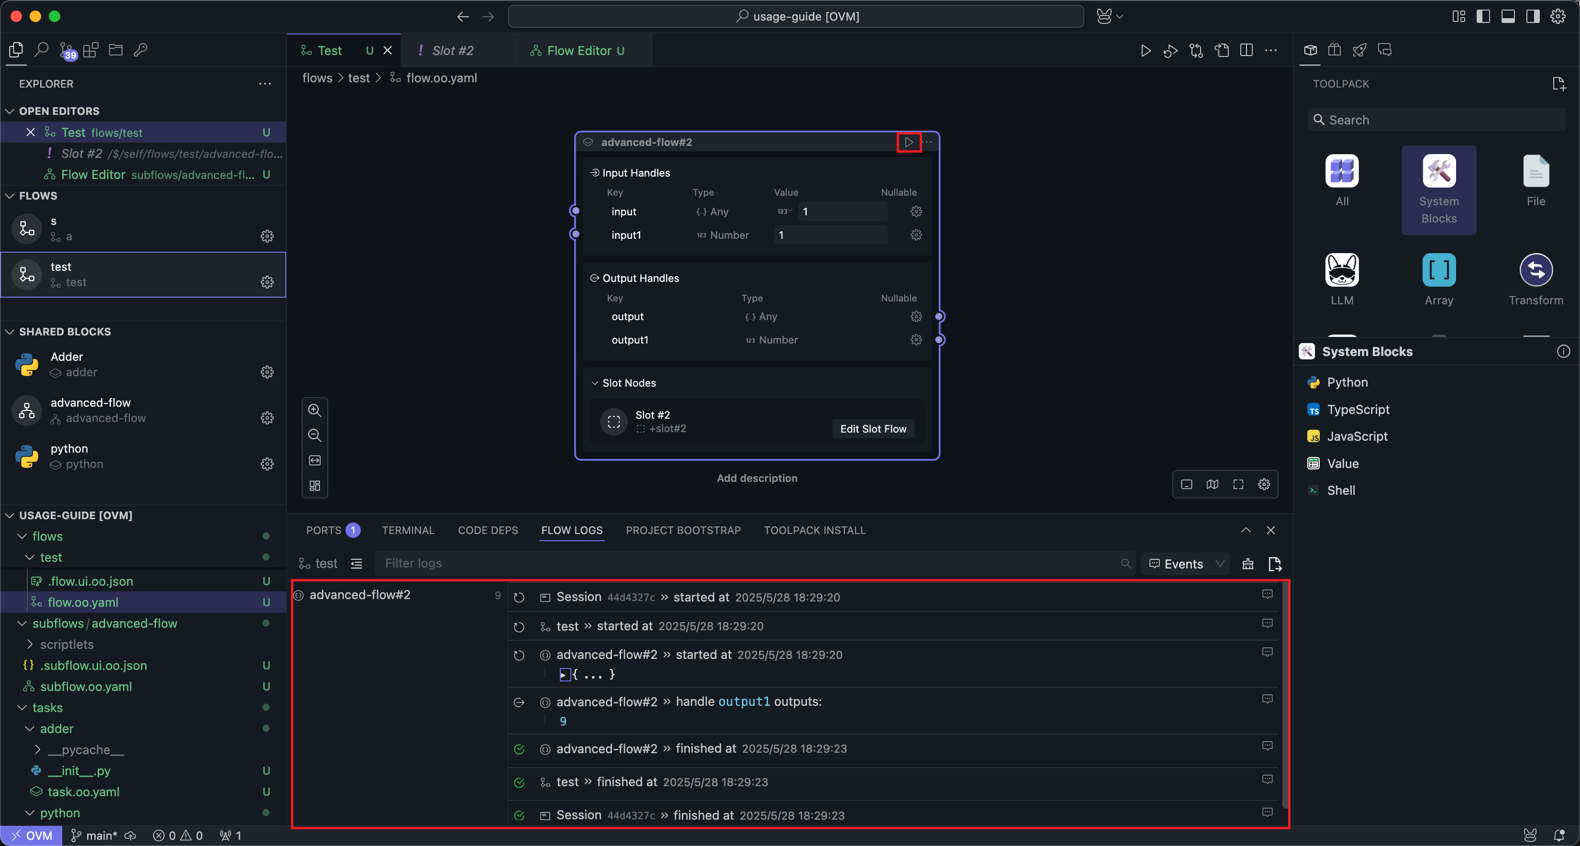Open the Search icon in activity bar
Screen dimensions: 1580x846
coord(41,50)
